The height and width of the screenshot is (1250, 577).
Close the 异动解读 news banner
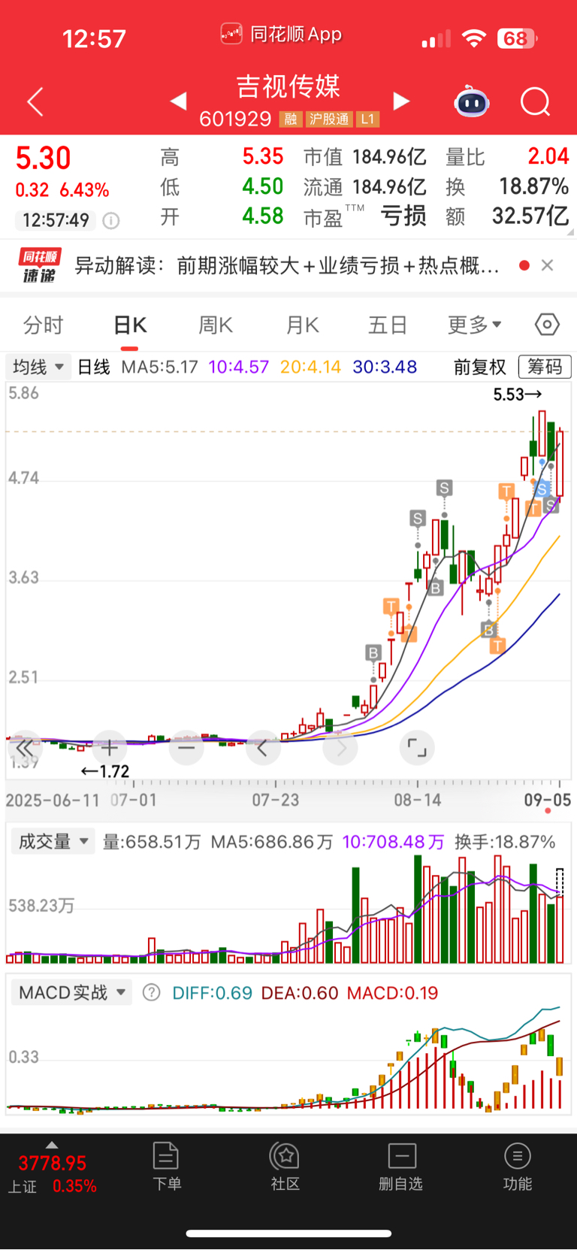pyautogui.click(x=548, y=265)
